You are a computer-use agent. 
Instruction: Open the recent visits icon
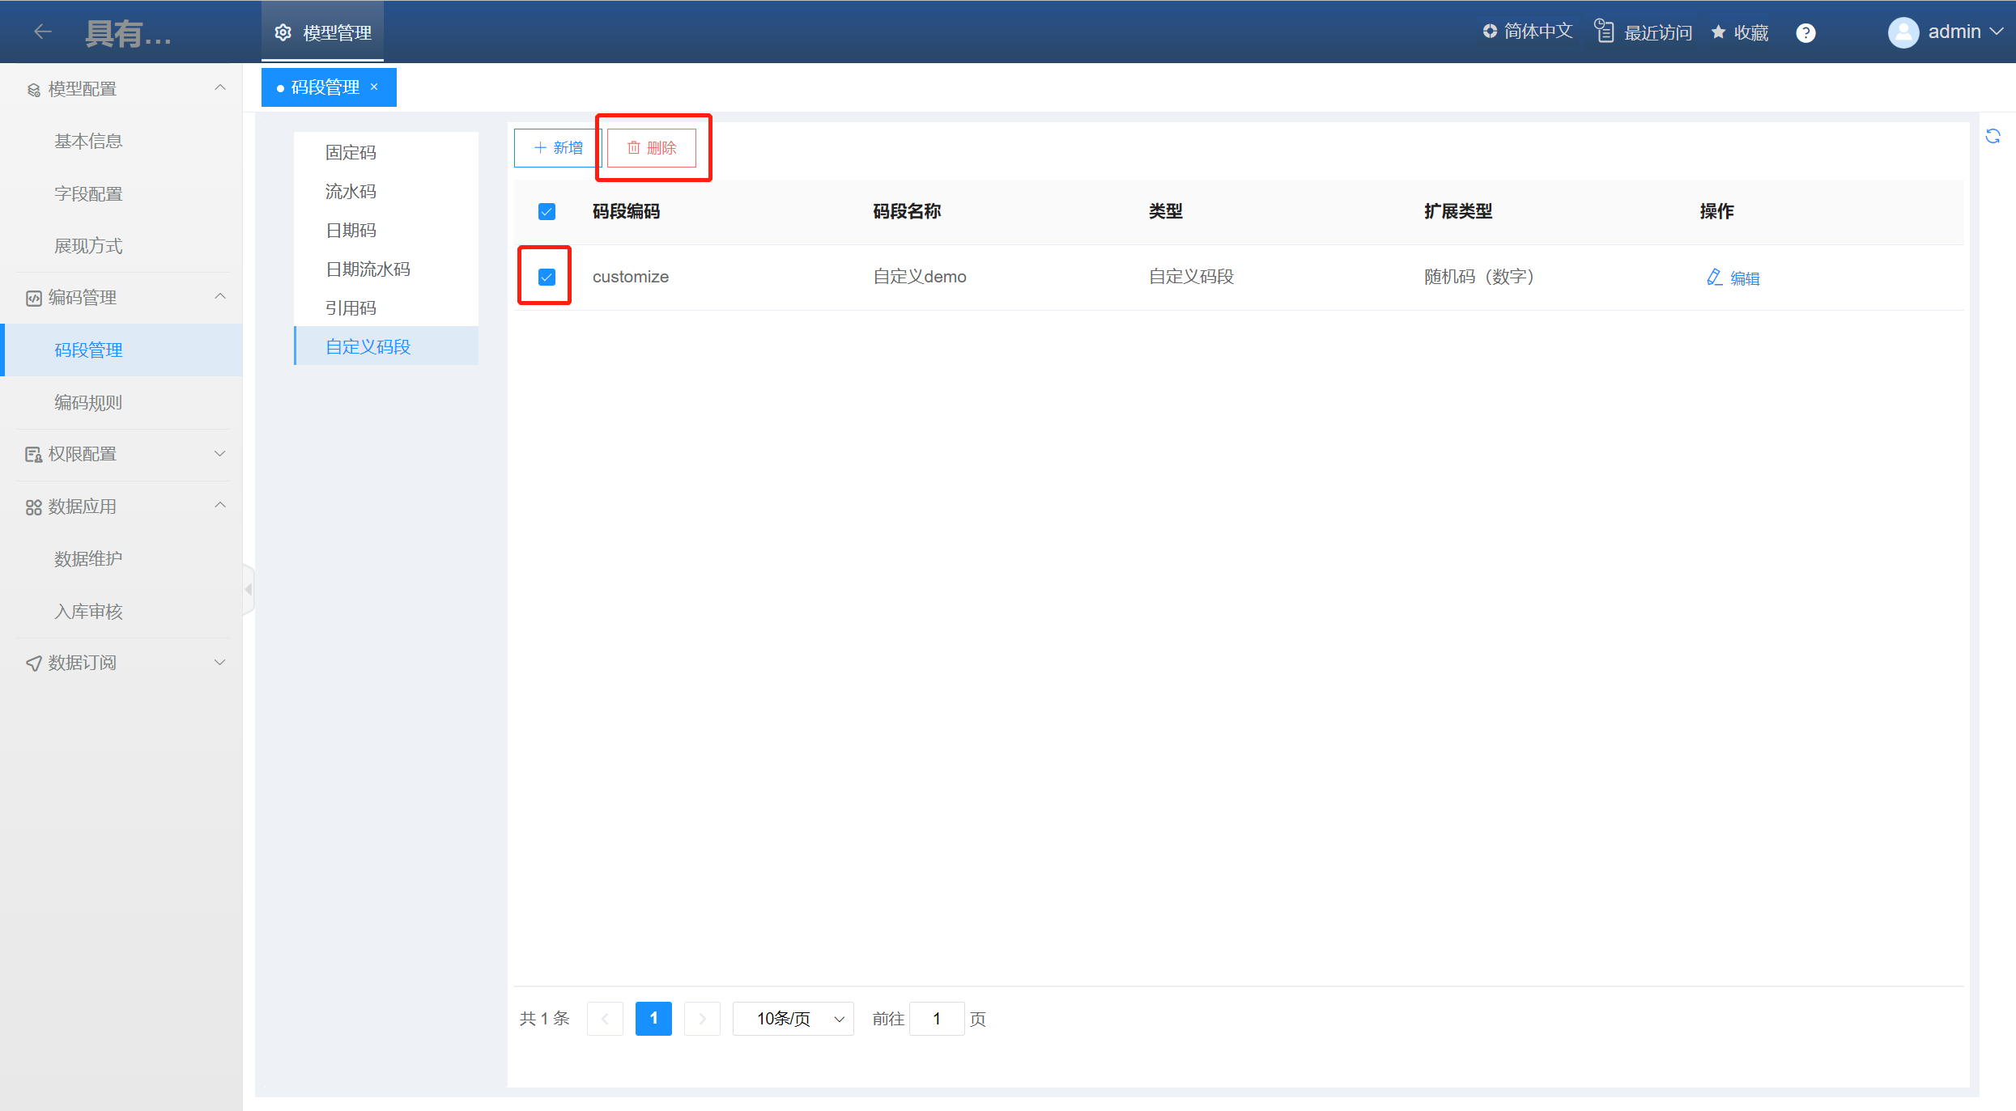[x=1604, y=32]
